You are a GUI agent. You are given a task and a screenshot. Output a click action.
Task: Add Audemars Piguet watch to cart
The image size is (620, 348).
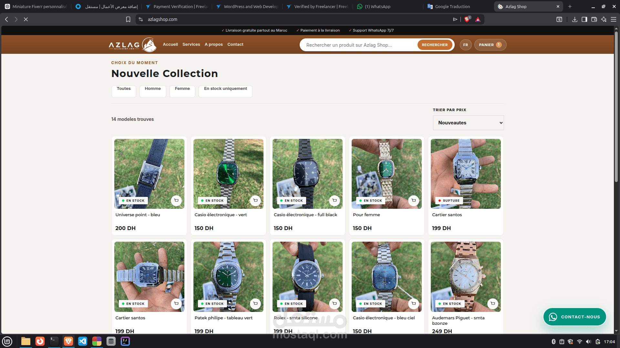click(x=493, y=304)
